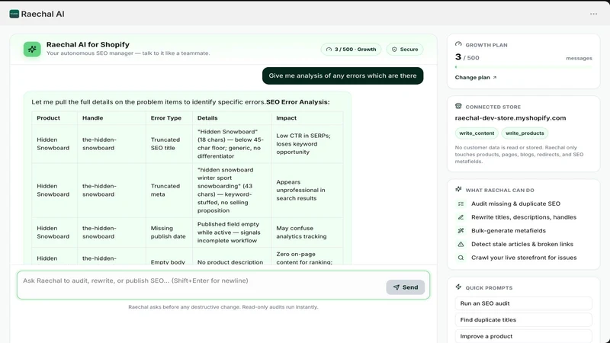Click the Audit missing & duplicate SEO item
The image size is (610, 343).
(515, 204)
